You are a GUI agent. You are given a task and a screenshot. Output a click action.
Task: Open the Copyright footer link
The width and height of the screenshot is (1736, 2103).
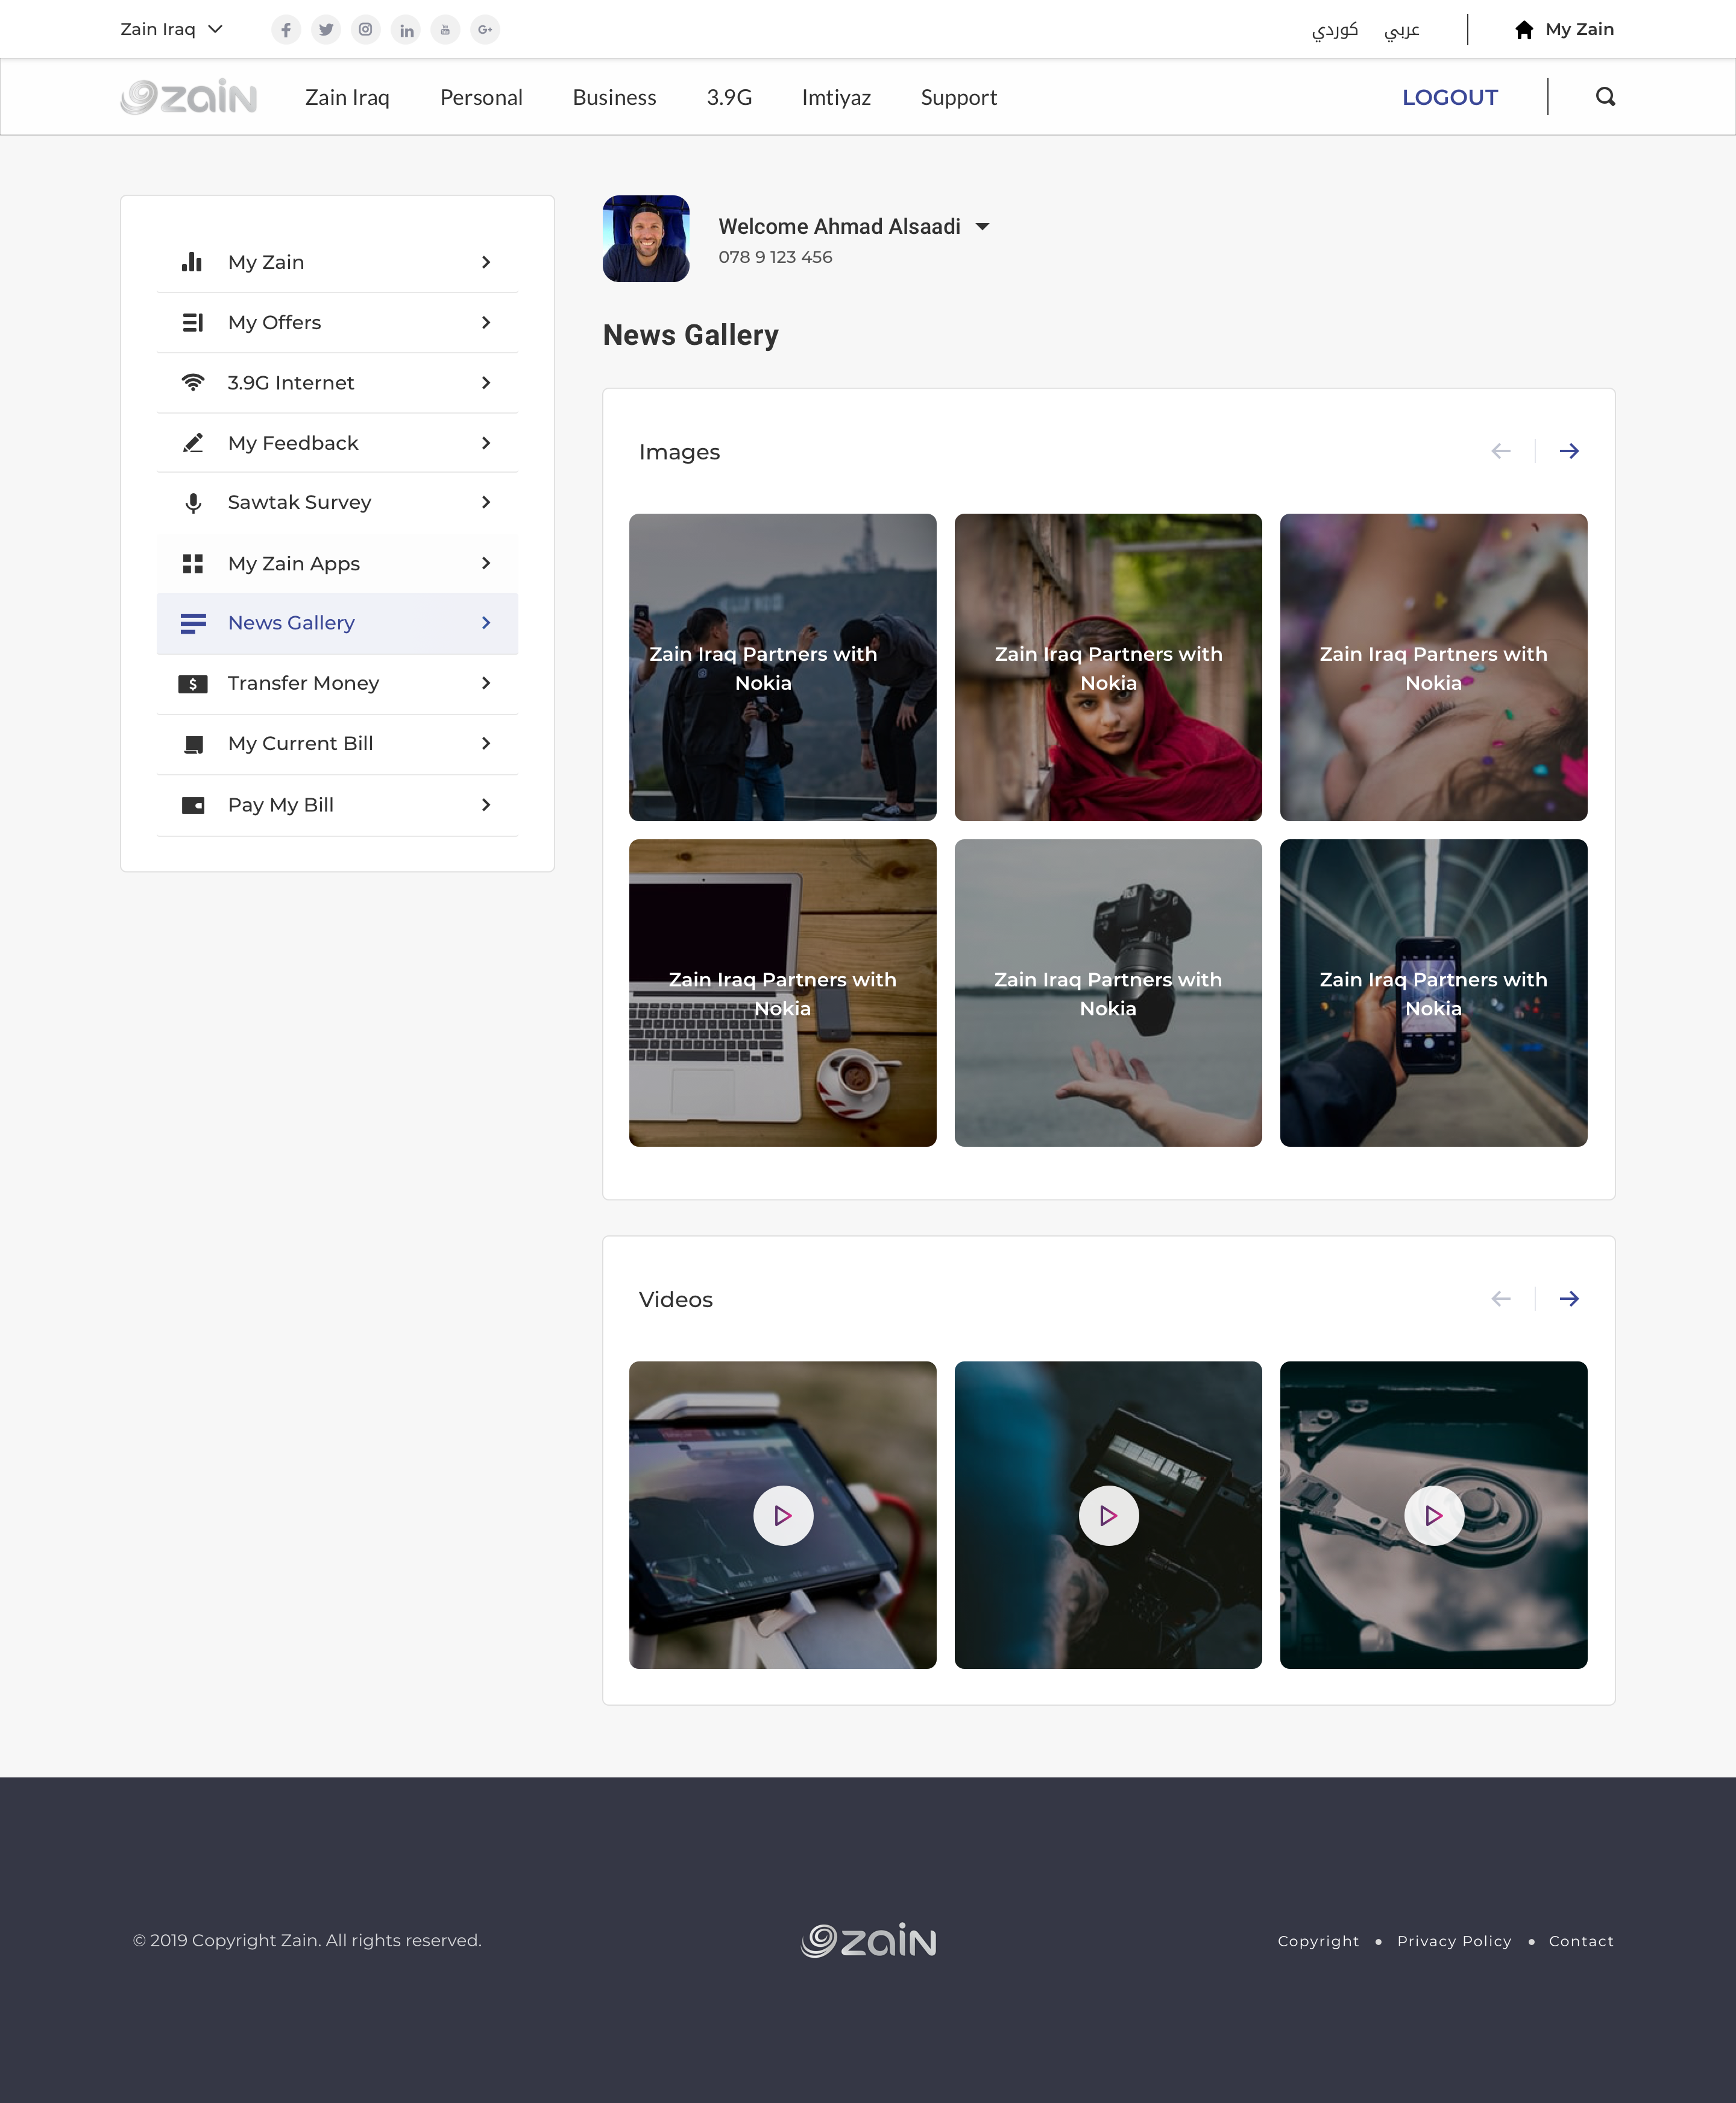pos(1318,1941)
